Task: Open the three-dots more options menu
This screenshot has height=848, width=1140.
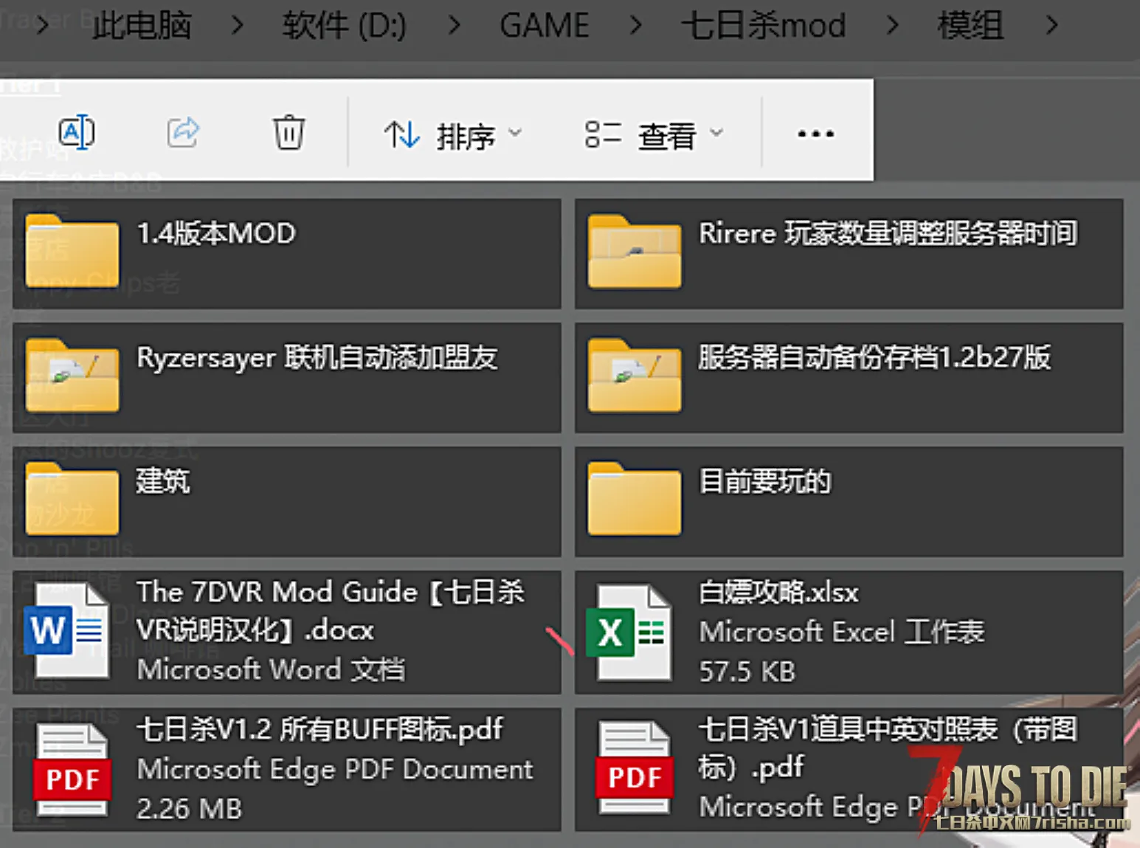Action: point(815,134)
